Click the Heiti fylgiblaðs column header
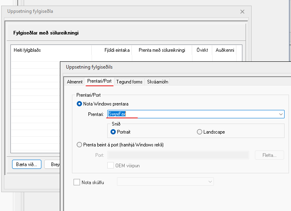Screen dimensions: 291x211 coord(27,50)
